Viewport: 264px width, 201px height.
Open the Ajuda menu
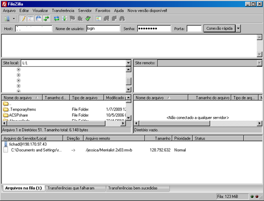click(119, 11)
